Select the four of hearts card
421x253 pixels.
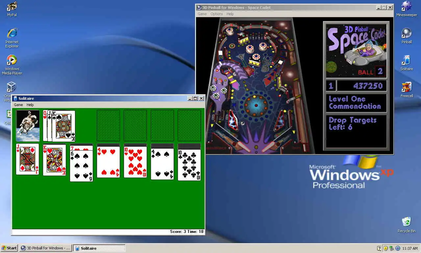pos(108,162)
